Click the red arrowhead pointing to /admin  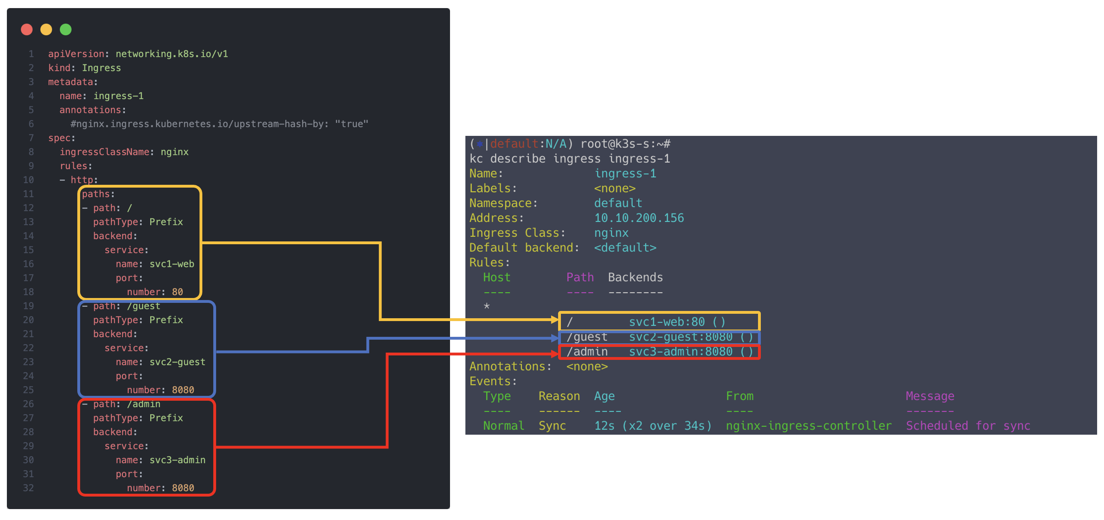coord(554,354)
